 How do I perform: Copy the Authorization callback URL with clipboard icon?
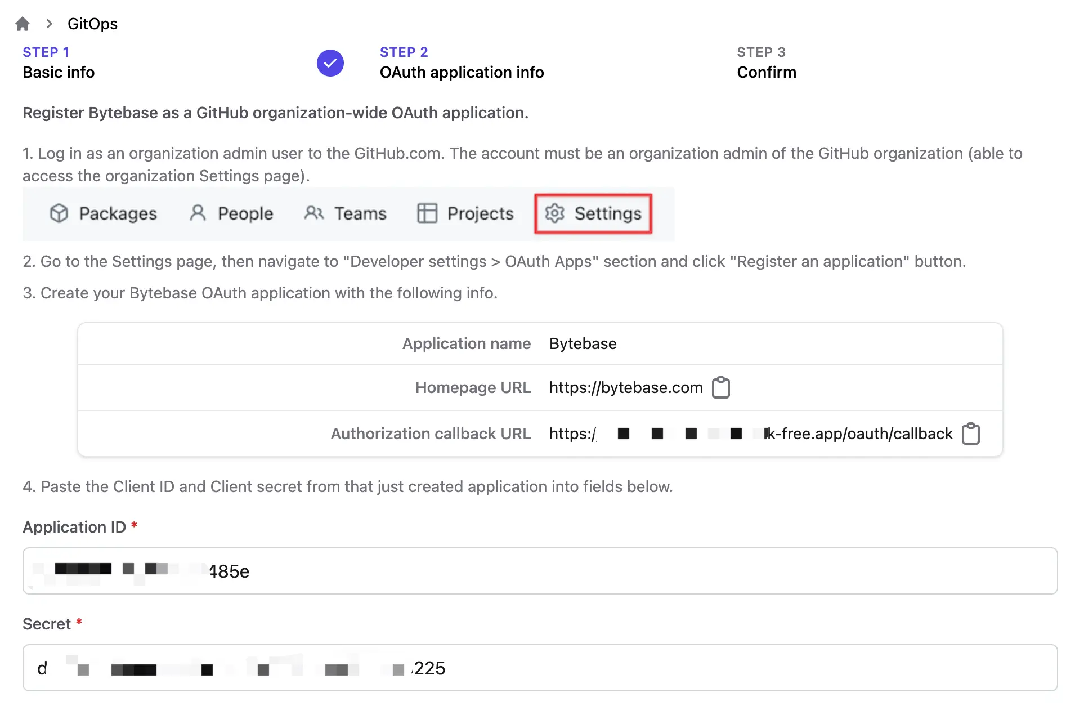coord(971,434)
